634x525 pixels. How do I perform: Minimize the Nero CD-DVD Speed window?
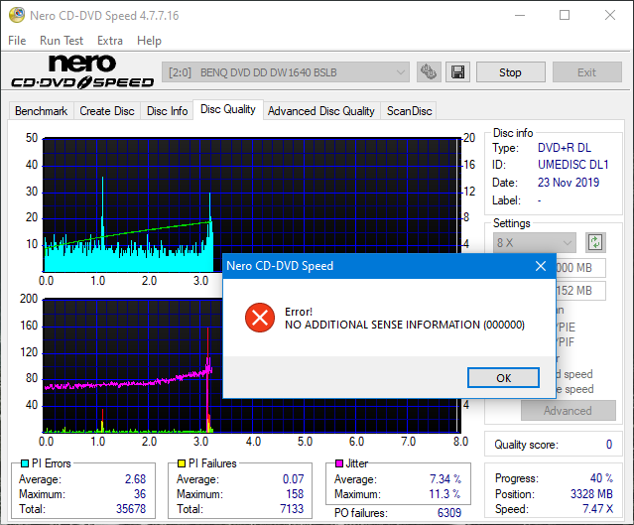(x=520, y=15)
